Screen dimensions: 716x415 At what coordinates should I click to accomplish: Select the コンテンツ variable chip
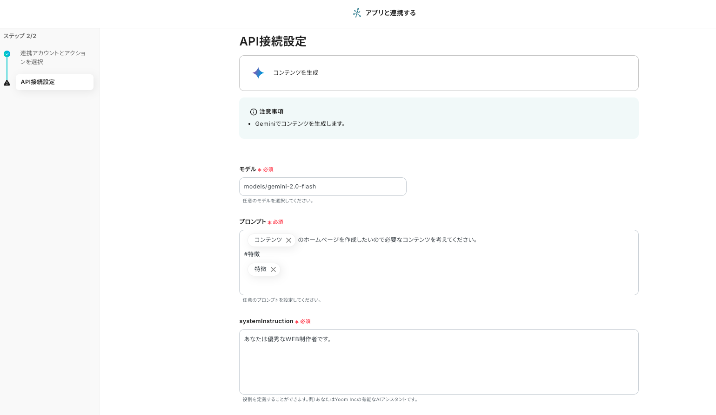[x=268, y=240]
